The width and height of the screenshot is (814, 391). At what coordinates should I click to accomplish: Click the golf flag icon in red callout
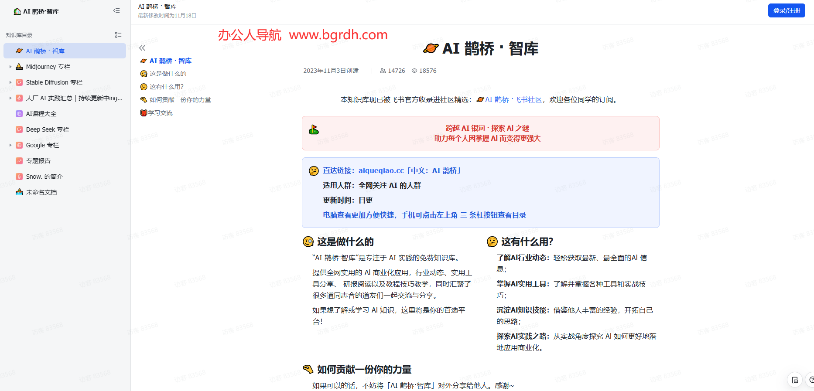[x=314, y=129]
